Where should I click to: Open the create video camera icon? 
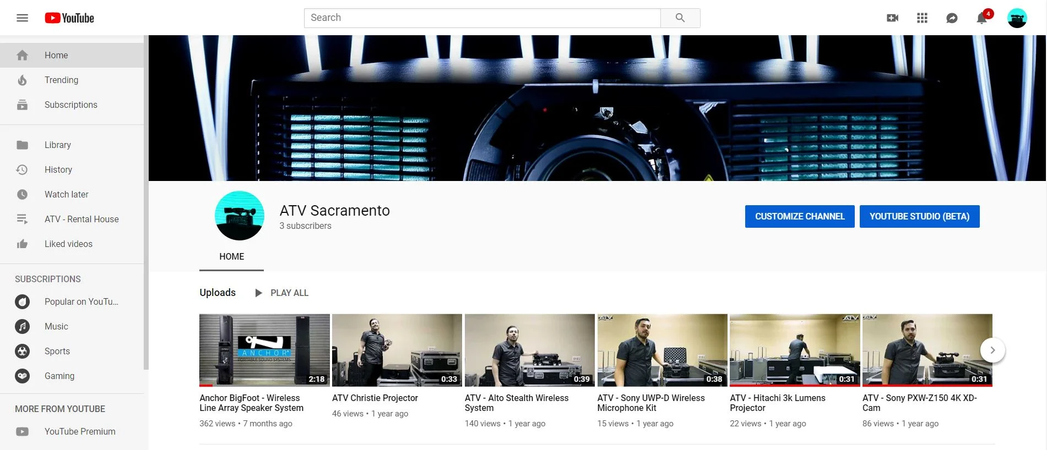(893, 18)
